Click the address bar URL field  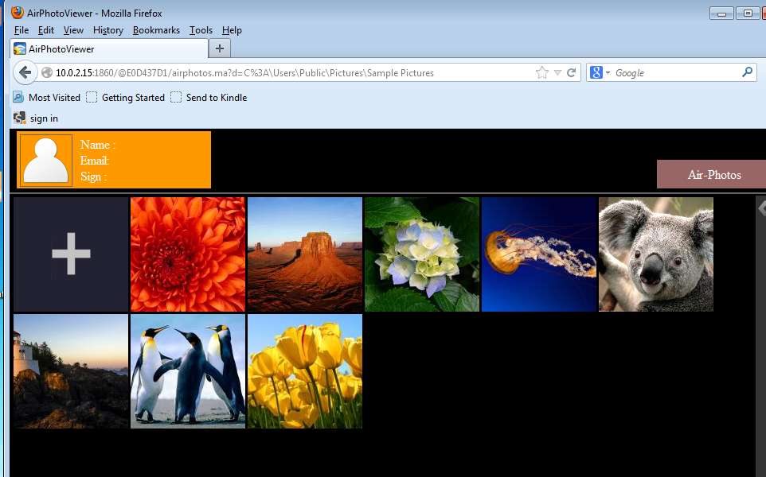pyautogui.click(x=293, y=72)
